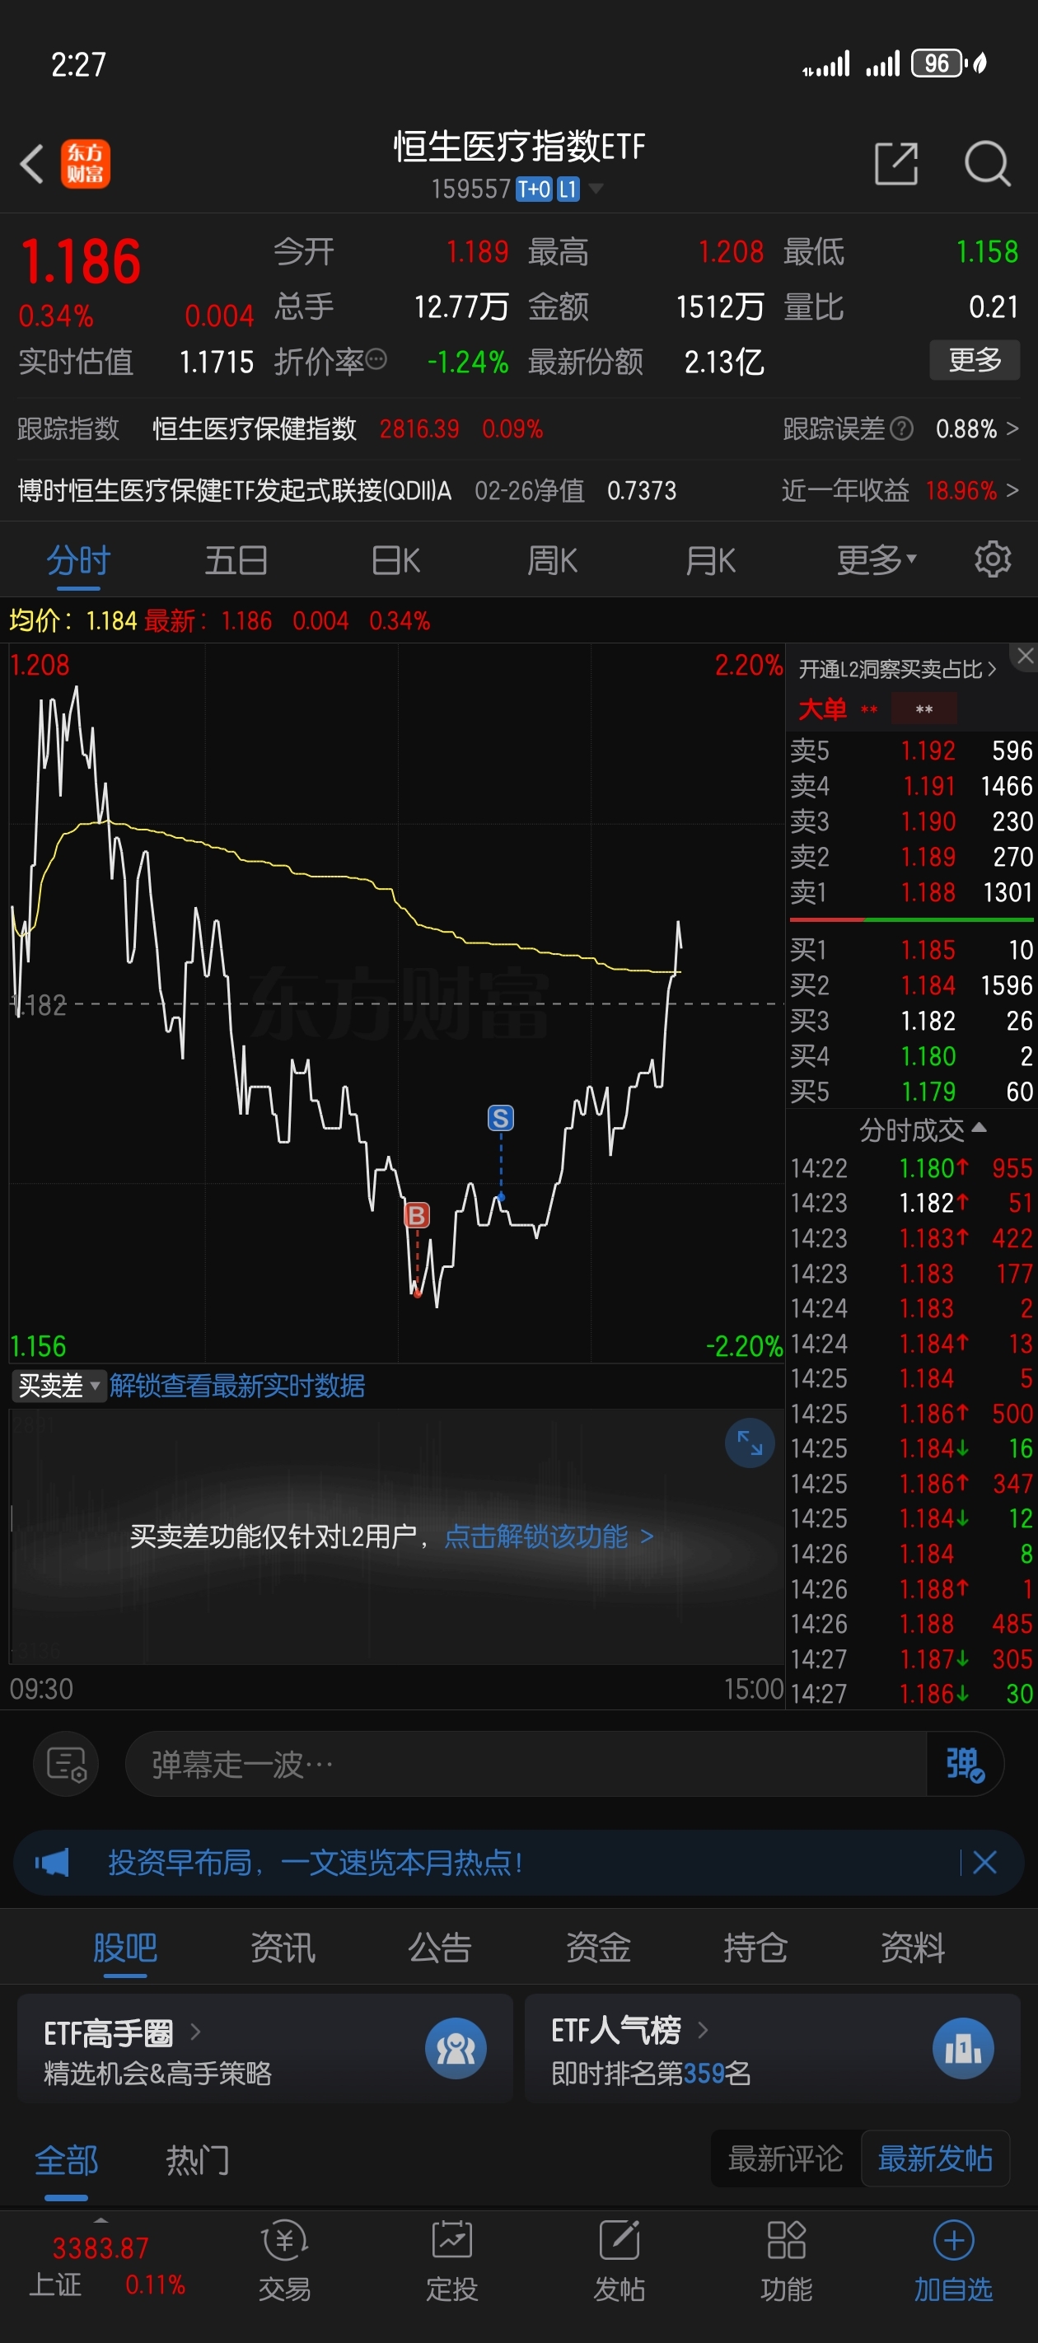The height and width of the screenshot is (2343, 1038).
Task: Sort by 最新发帖
Action: click(934, 2158)
